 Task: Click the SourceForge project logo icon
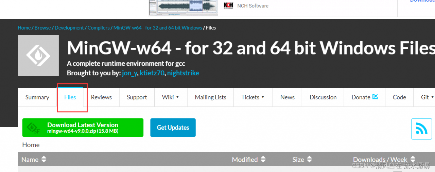coord(38,56)
